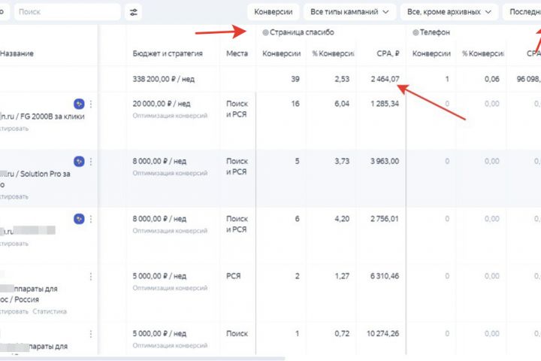Click the goal icon beside Телефон
541x361 pixels.
pyautogui.click(x=416, y=33)
